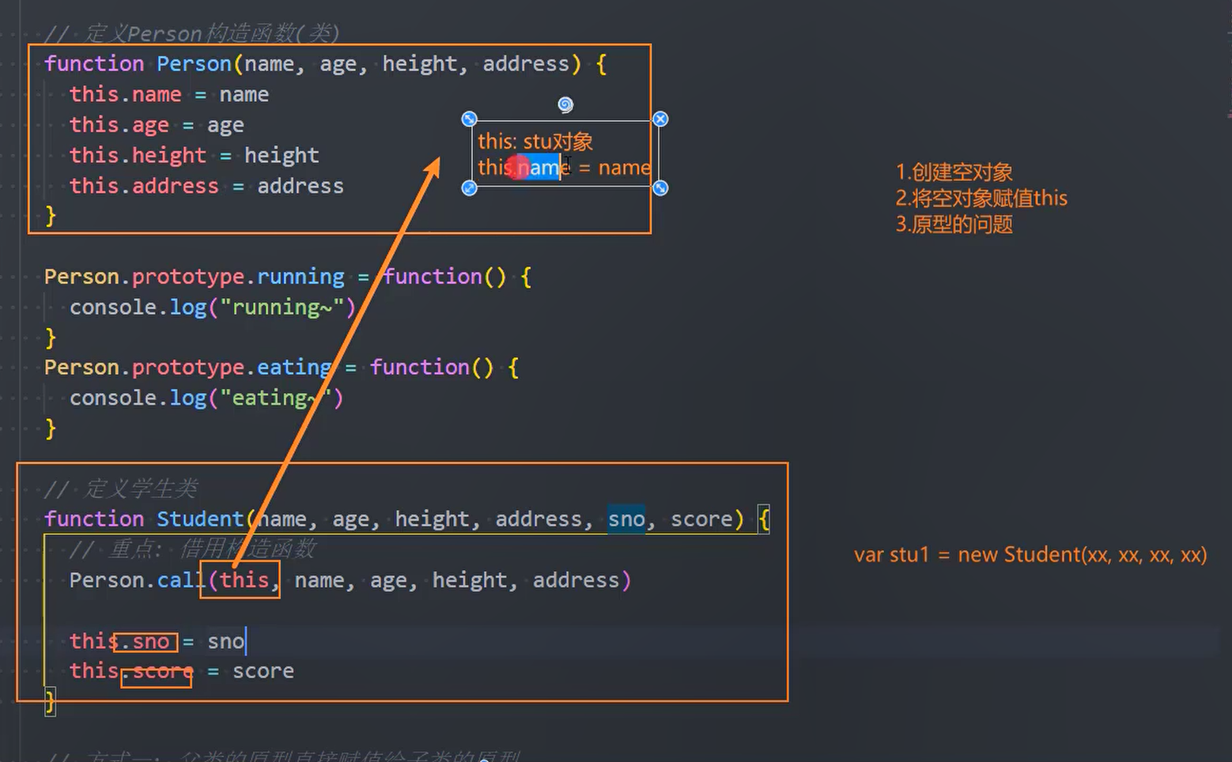Click the "// 定义Person构造函数(类)" comment

coord(192,33)
